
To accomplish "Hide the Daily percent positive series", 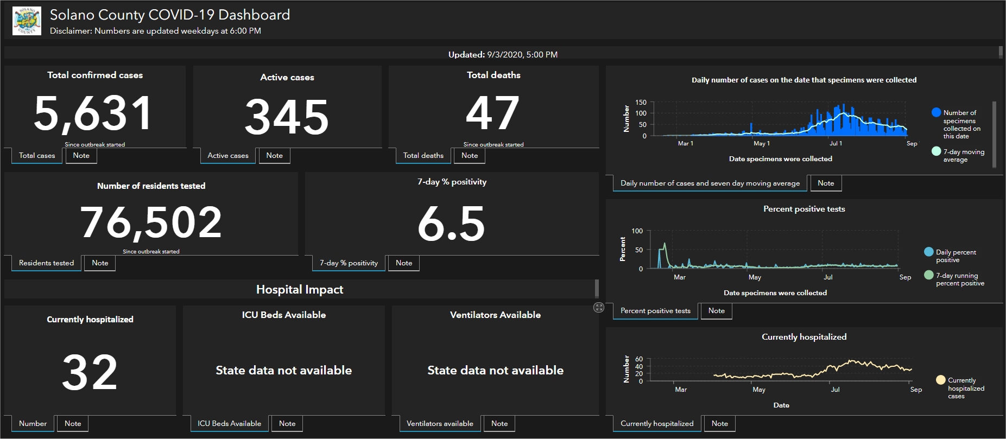I will [929, 252].
